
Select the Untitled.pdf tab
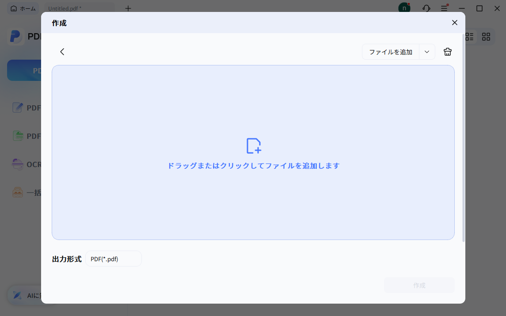tap(80, 9)
